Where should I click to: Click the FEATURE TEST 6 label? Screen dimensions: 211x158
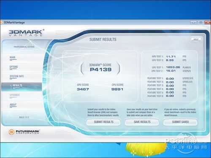pyautogui.click(x=155, y=96)
